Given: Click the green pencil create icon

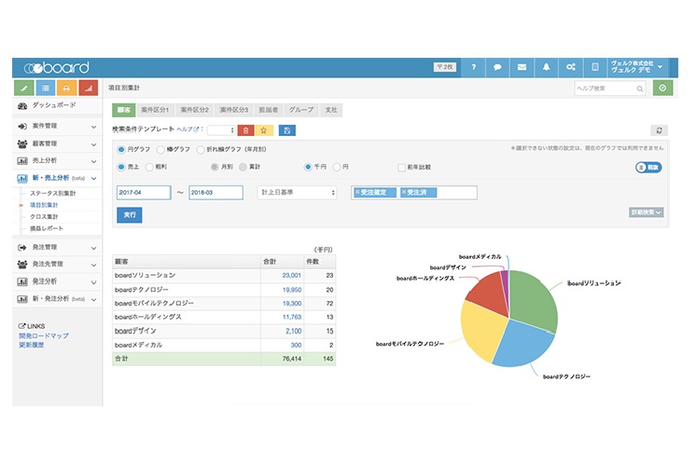Looking at the screenshot, I should [24, 88].
